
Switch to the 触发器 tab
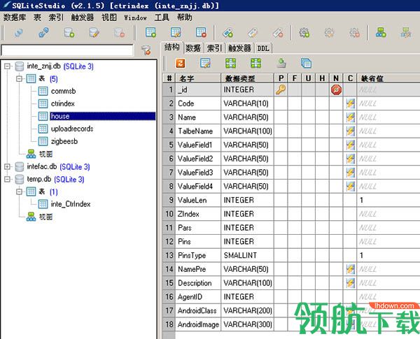tap(239, 48)
